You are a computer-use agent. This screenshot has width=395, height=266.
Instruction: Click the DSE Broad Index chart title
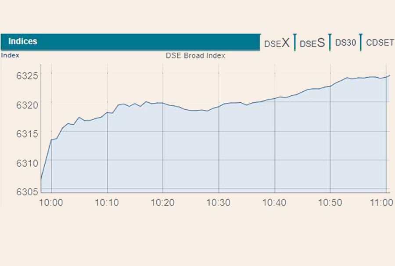[x=195, y=56]
